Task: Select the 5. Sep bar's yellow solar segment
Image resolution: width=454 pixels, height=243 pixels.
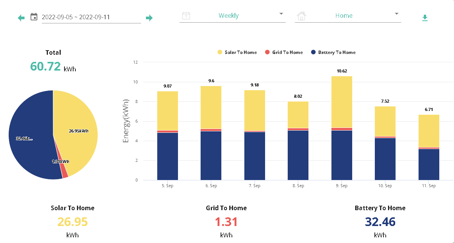Action: point(168,111)
